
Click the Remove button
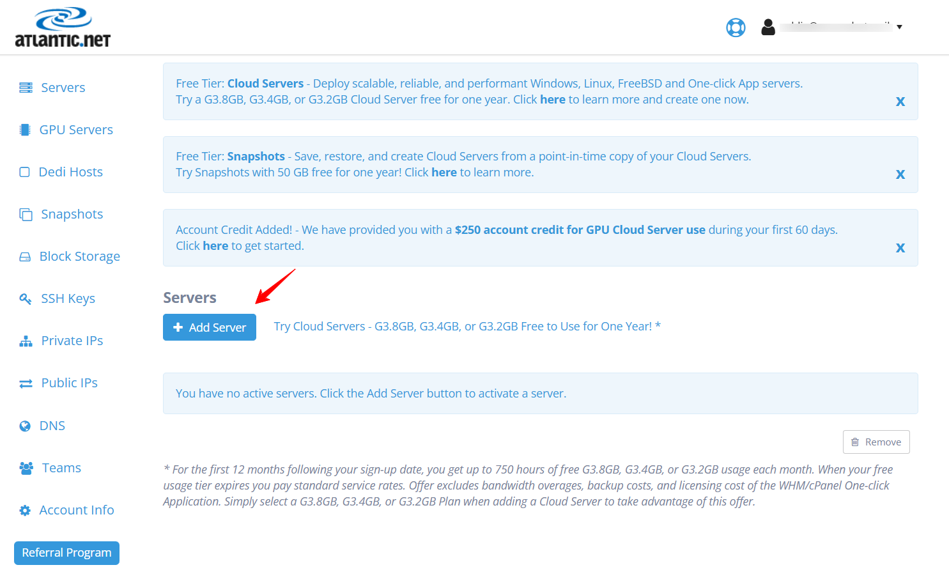click(876, 442)
